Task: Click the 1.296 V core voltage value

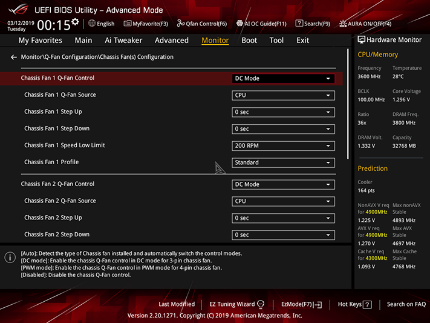Action: click(x=401, y=100)
